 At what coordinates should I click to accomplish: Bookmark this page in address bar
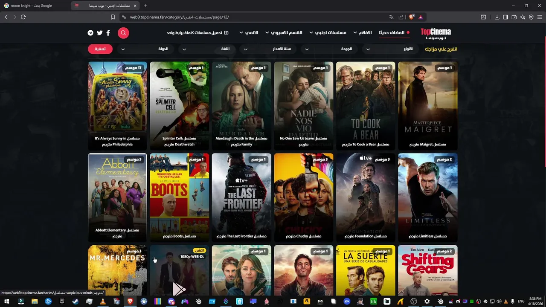113,17
